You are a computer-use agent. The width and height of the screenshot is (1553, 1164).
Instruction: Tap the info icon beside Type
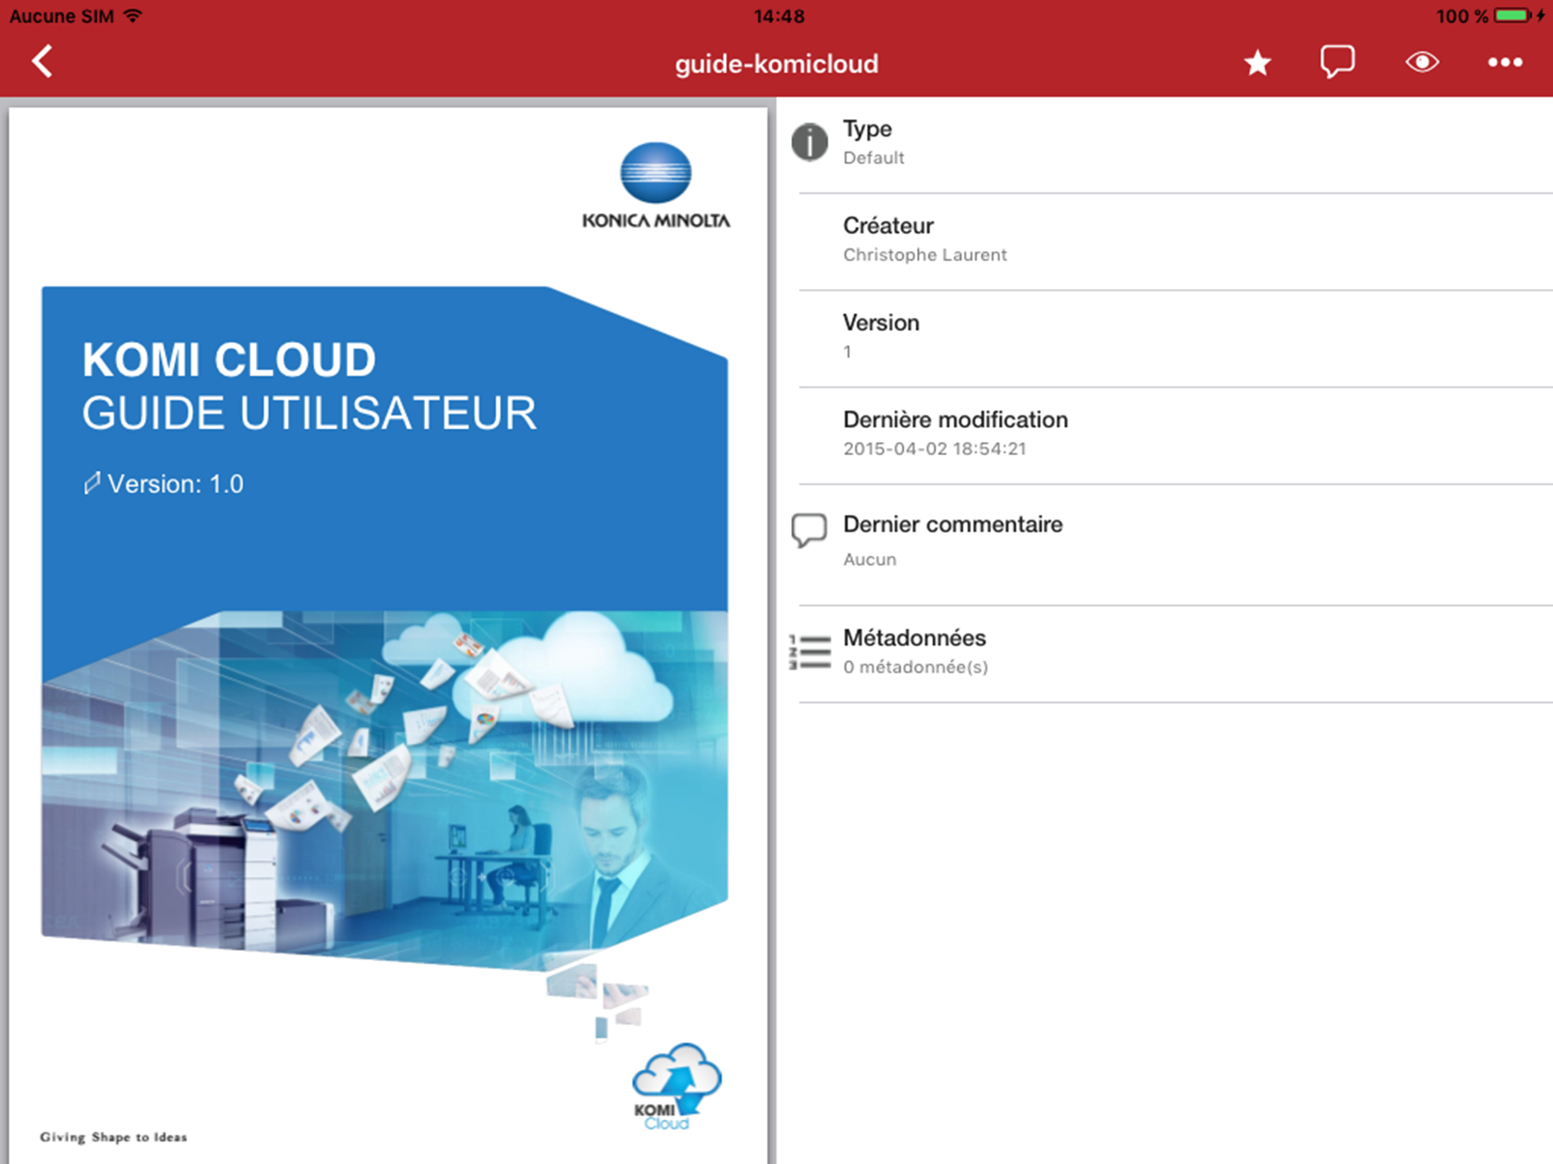tap(809, 143)
